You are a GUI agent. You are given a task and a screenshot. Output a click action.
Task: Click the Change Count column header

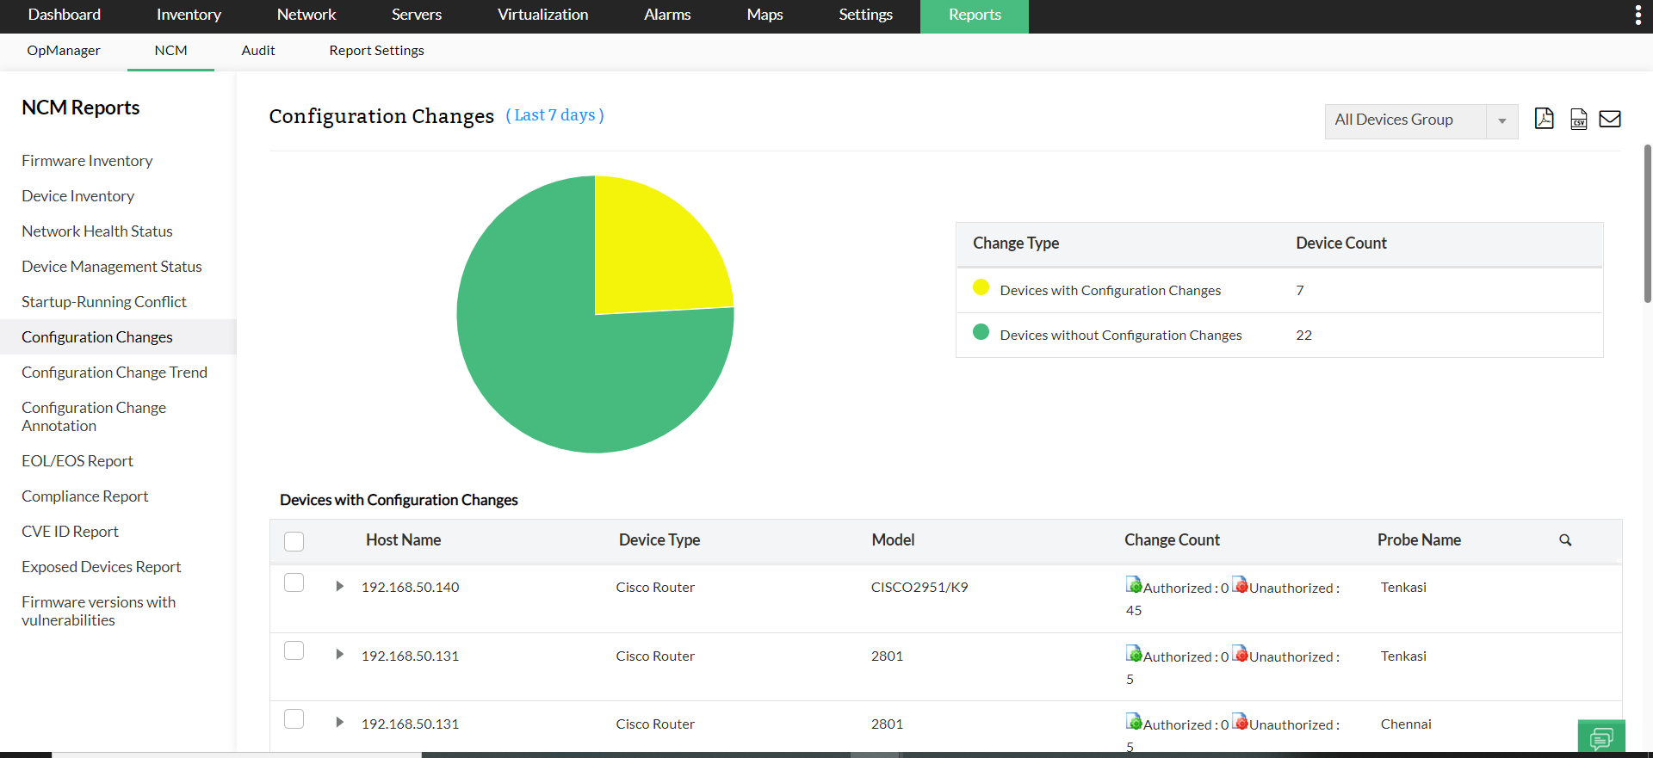point(1172,540)
